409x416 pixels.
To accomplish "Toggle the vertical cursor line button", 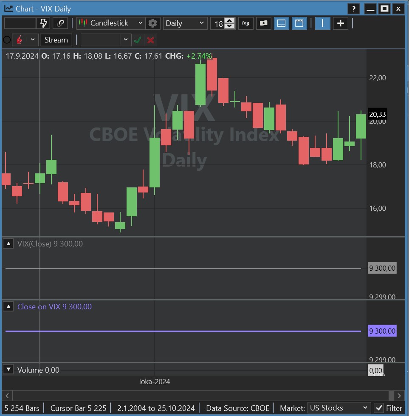I will [322, 23].
